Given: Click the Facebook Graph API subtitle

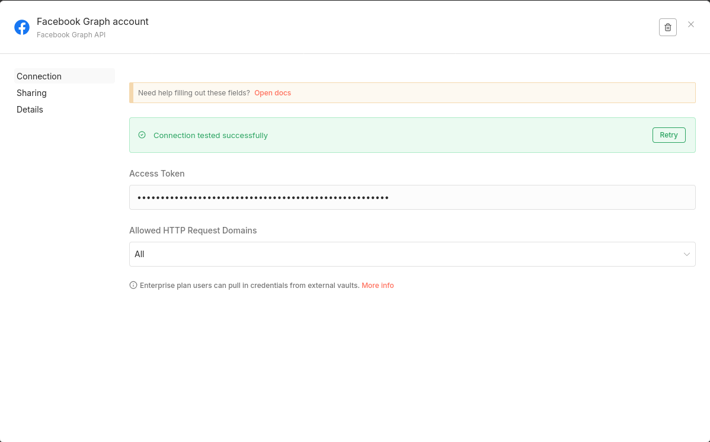Looking at the screenshot, I should [x=71, y=35].
